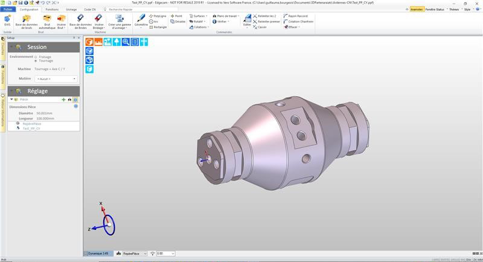The width and height of the screenshot is (483, 262).
Task: Click the Fenêtre Status button
Action: (x=435, y=10)
